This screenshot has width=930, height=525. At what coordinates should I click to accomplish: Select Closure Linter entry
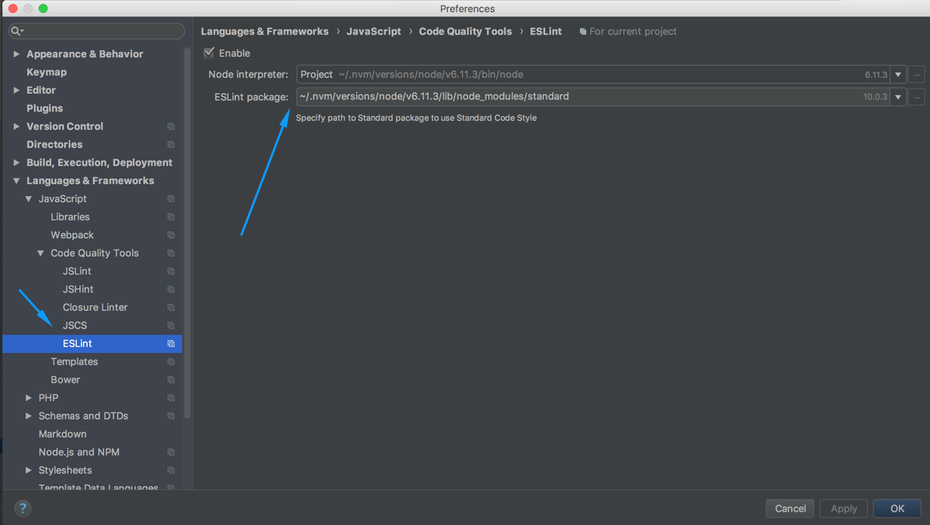click(x=95, y=308)
